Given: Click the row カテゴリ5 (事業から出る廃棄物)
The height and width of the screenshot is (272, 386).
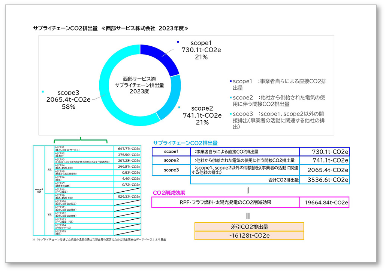Looking at the screenshot, I should point(84,173).
